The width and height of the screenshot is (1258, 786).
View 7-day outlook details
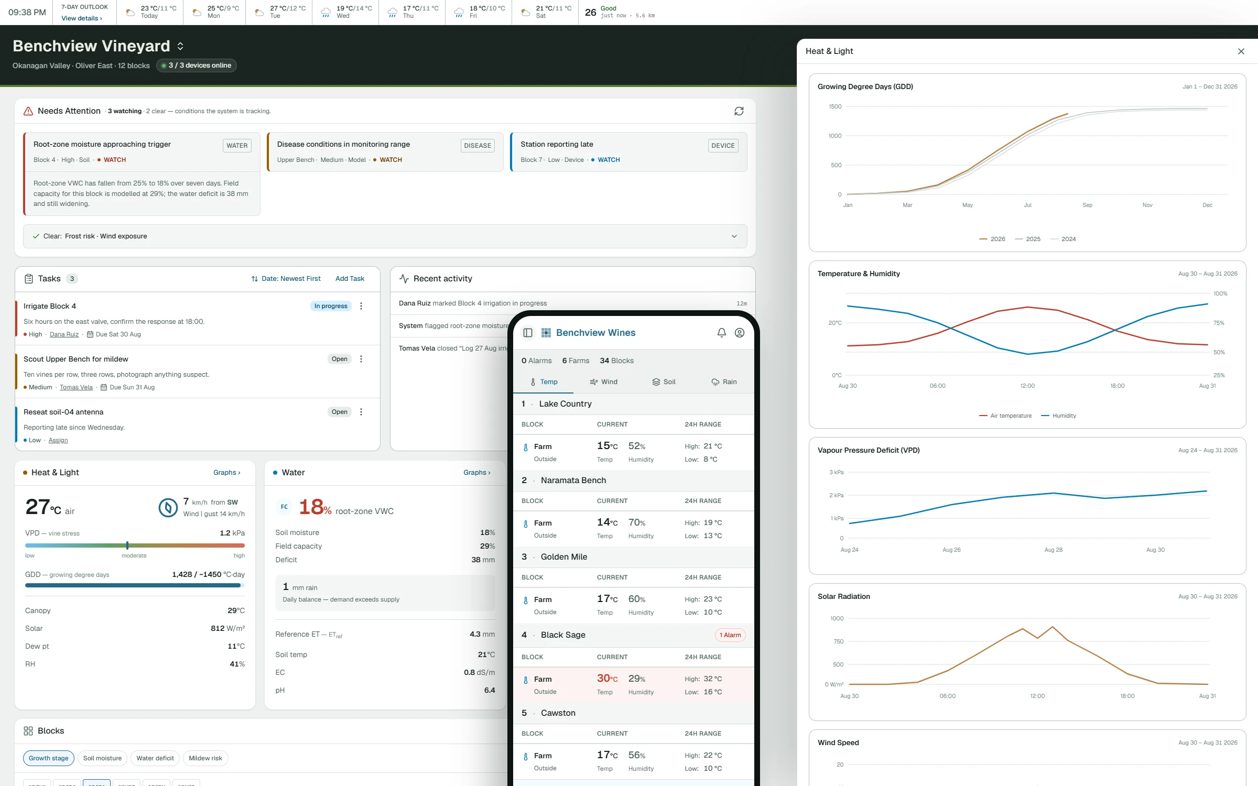pos(82,18)
